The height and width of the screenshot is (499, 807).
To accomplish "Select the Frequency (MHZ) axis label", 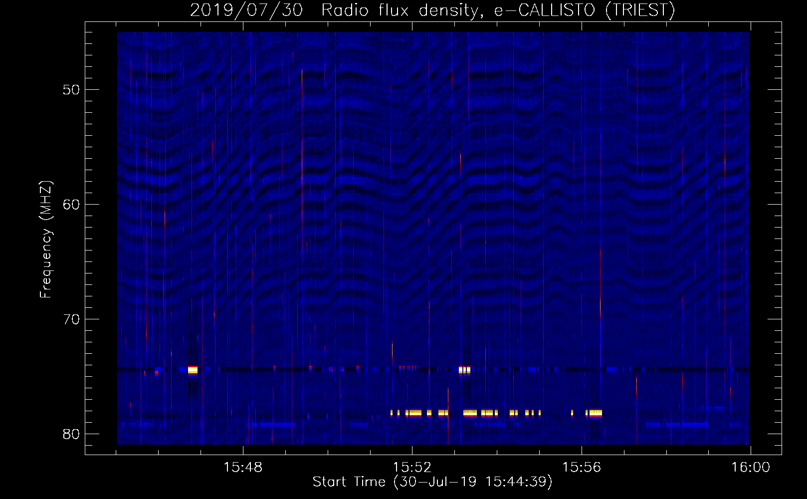I will point(45,240).
